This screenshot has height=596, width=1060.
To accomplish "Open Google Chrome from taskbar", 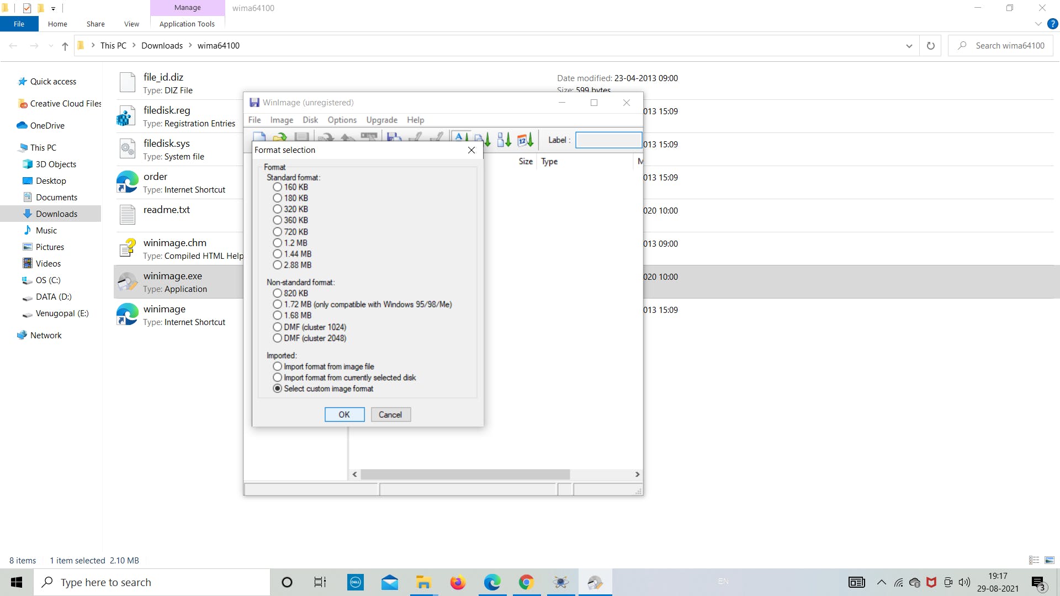I will tap(526, 582).
